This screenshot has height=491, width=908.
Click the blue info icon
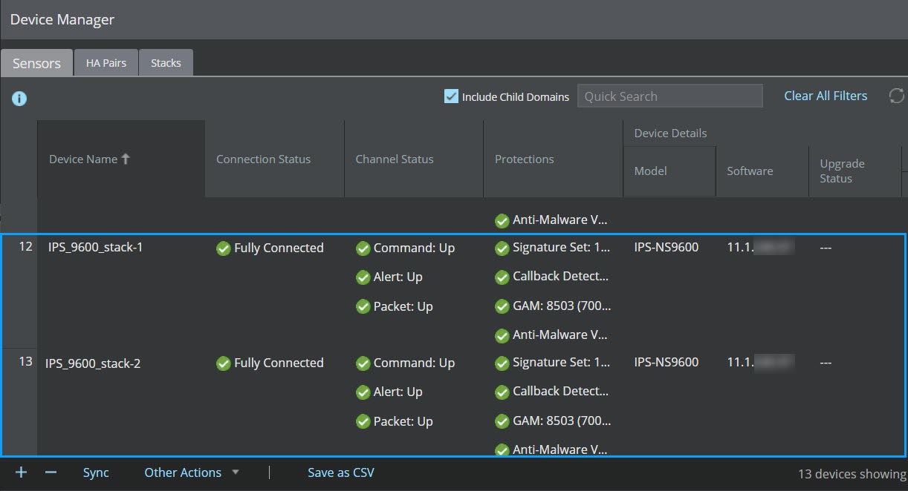tap(19, 98)
